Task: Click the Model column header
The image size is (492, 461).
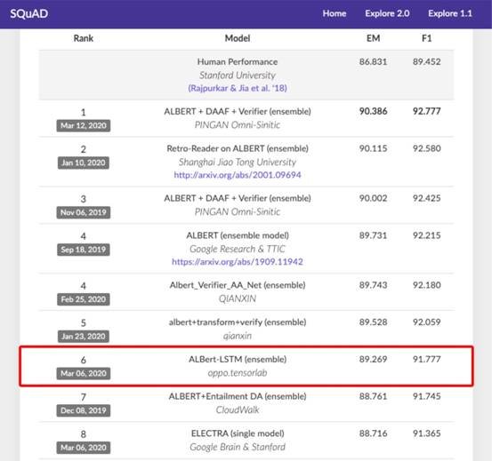Action: tap(238, 38)
